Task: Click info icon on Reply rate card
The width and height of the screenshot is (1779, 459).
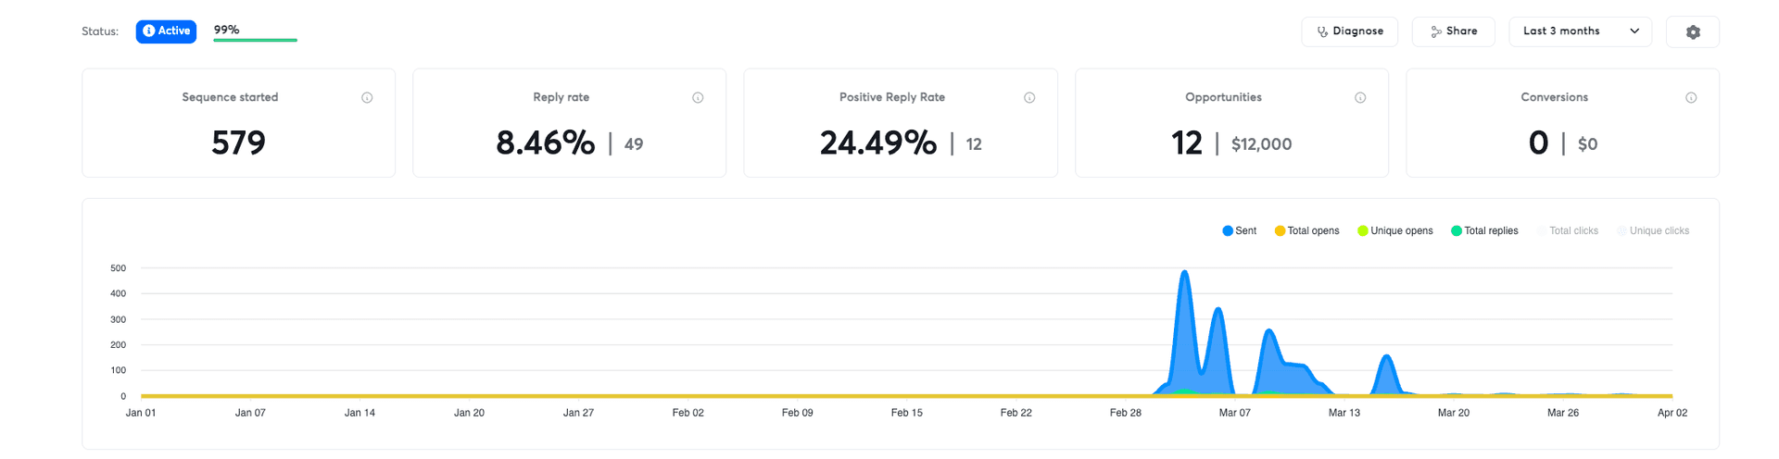Action: (x=698, y=97)
